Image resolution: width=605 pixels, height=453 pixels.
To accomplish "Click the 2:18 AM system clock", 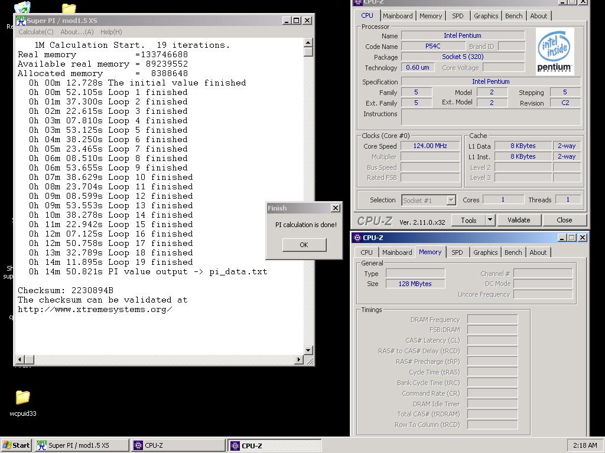I will (x=585, y=445).
